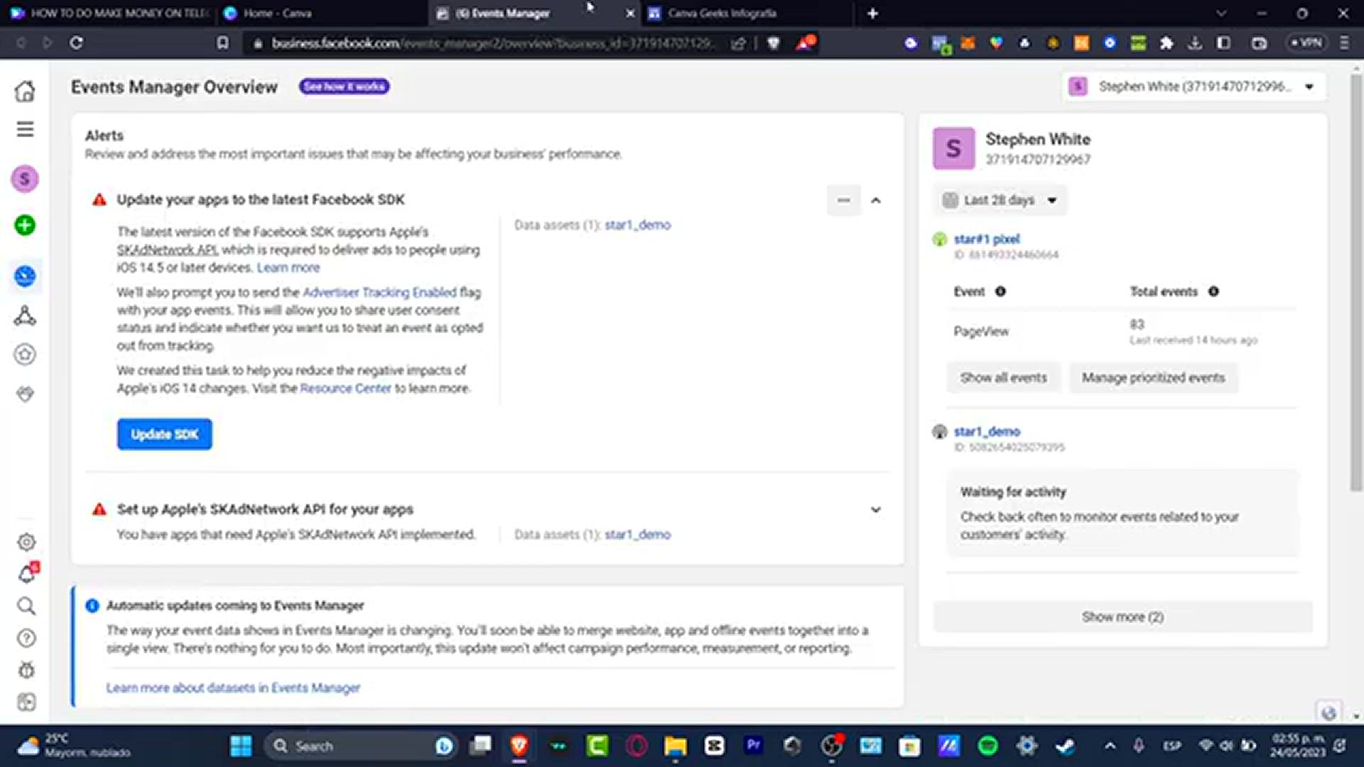Collapse the Update your apps alert
The image size is (1364, 767).
pos(876,200)
